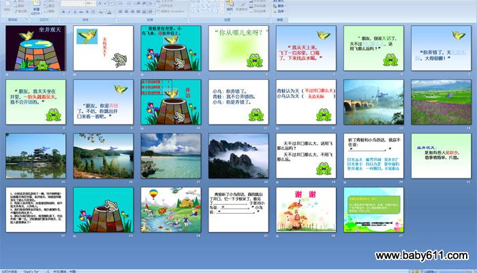Open the drawing group dialog launcher
This screenshot has height=273, width=477.
[x=269, y=20]
